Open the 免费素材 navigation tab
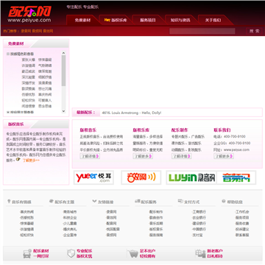The image size is (265, 265). click(x=82, y=20)
